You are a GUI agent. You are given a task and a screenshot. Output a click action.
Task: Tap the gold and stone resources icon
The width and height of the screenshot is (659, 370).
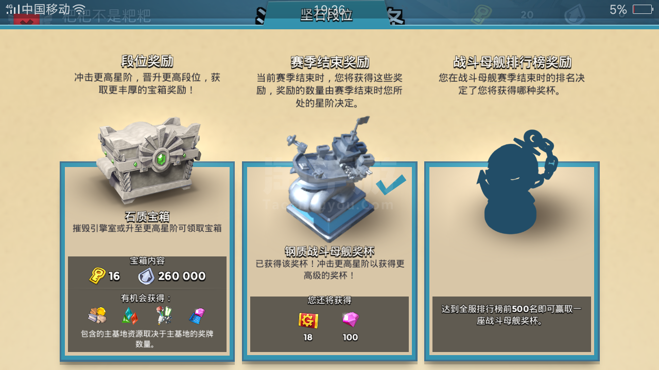click(97, 316)
